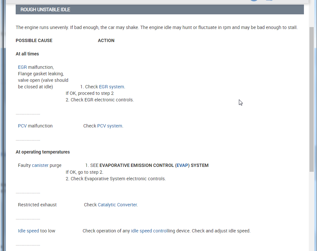Viewport: 317px width, 251px height.
Task: Click the EVAP link in parentheses
Action: click(x=182, y=165)
